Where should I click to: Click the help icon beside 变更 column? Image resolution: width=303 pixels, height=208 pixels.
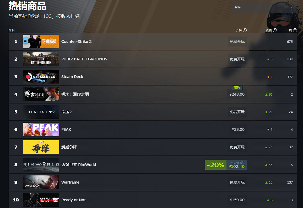(x=275, y=30)
